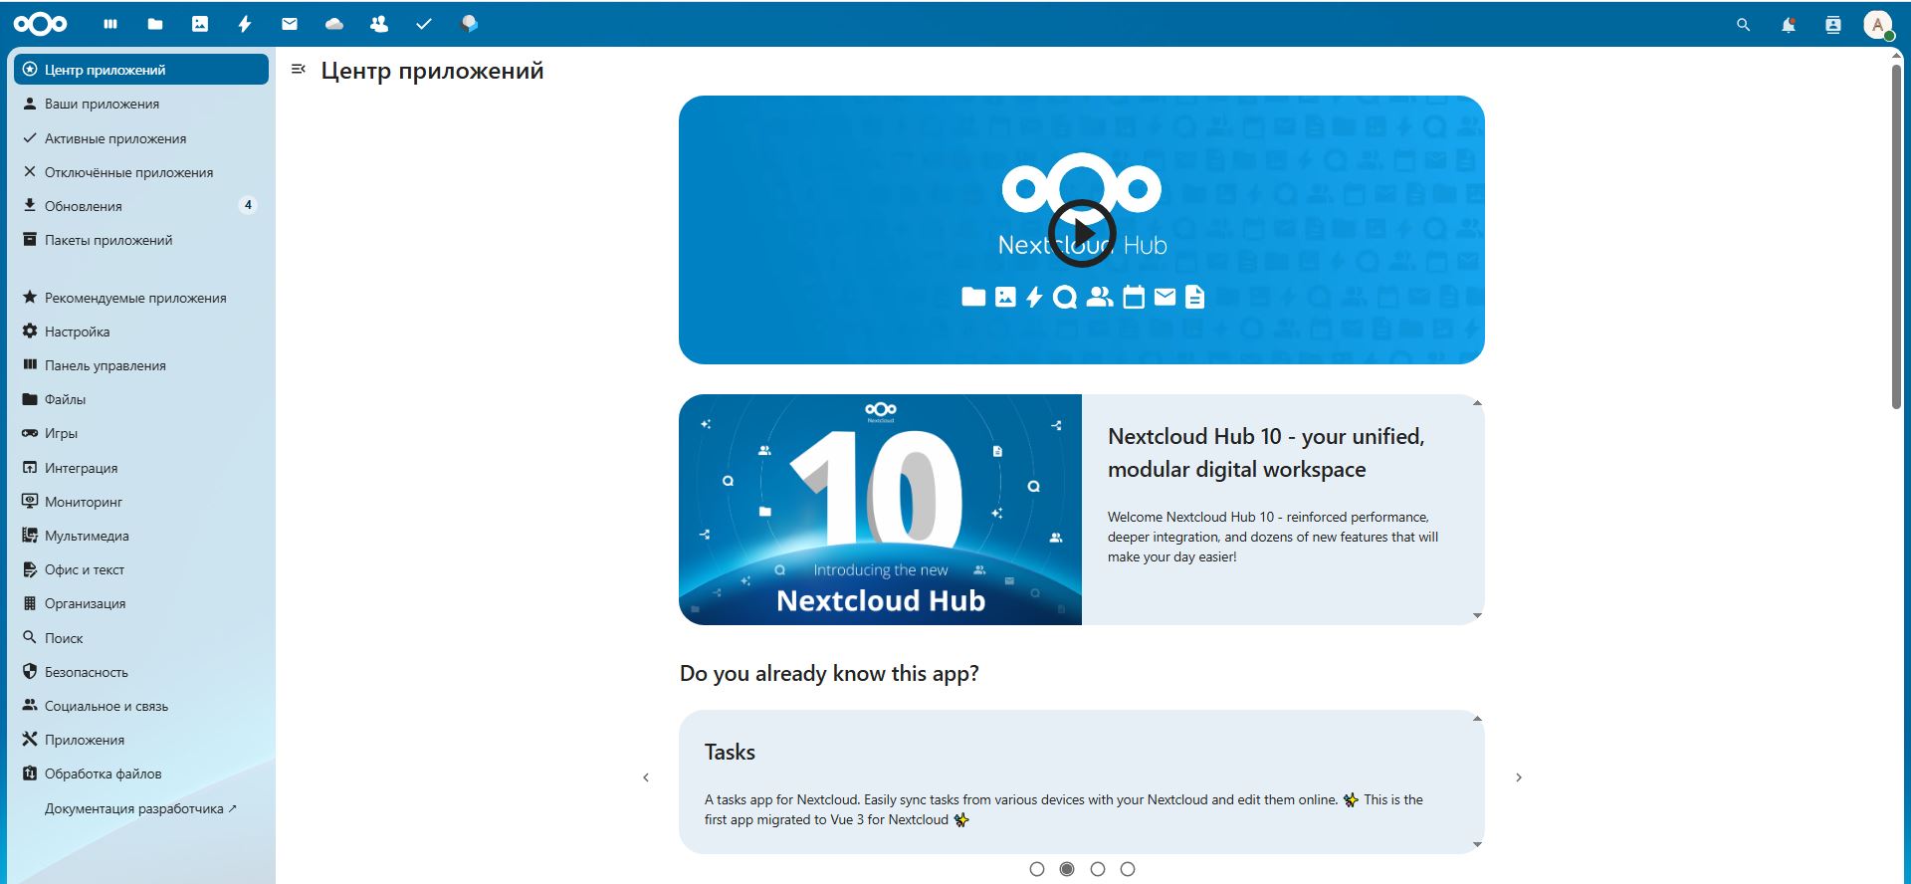Click scroll-up arrow on the Hub 10 card
1911x884 pixels.
[x=1477, y=403]
